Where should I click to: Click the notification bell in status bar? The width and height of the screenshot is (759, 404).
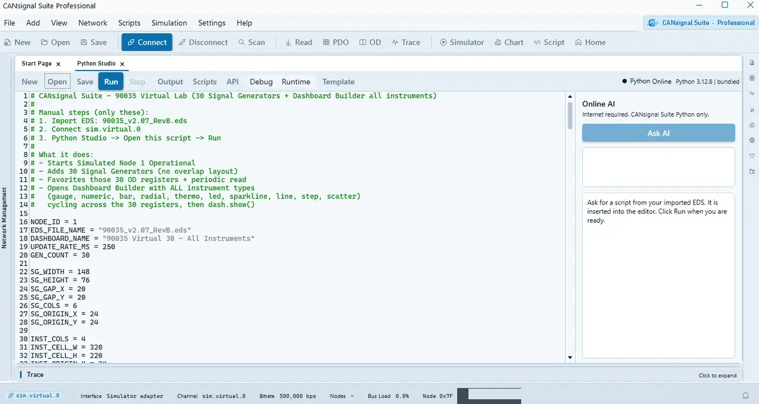point(745,396)
